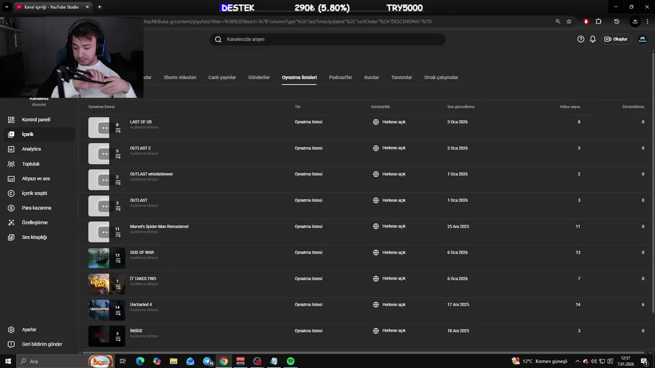This screenshot has height=368, width=655.
Task: Select the İçerik sidebar item
Action: coord(39,134)
